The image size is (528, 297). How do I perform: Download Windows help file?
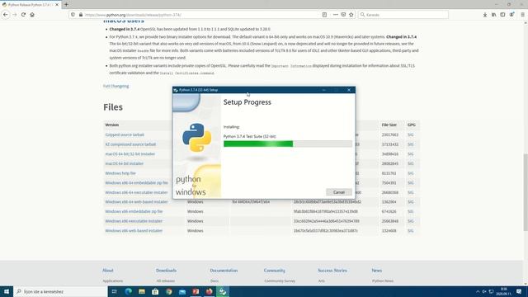click(120, 173)
